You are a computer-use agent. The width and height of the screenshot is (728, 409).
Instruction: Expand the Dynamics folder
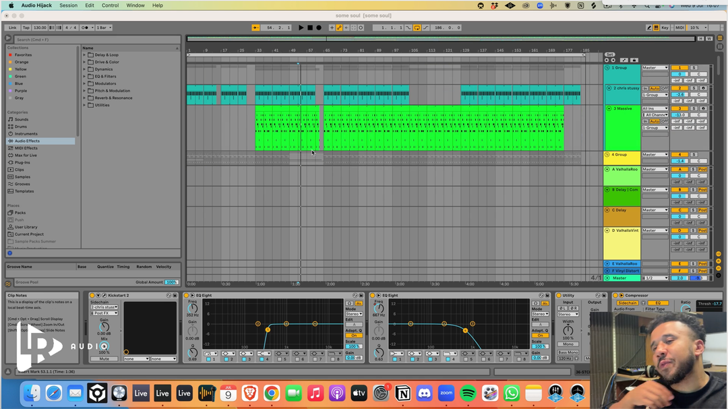pyautogui.click(x=84, y=69)
